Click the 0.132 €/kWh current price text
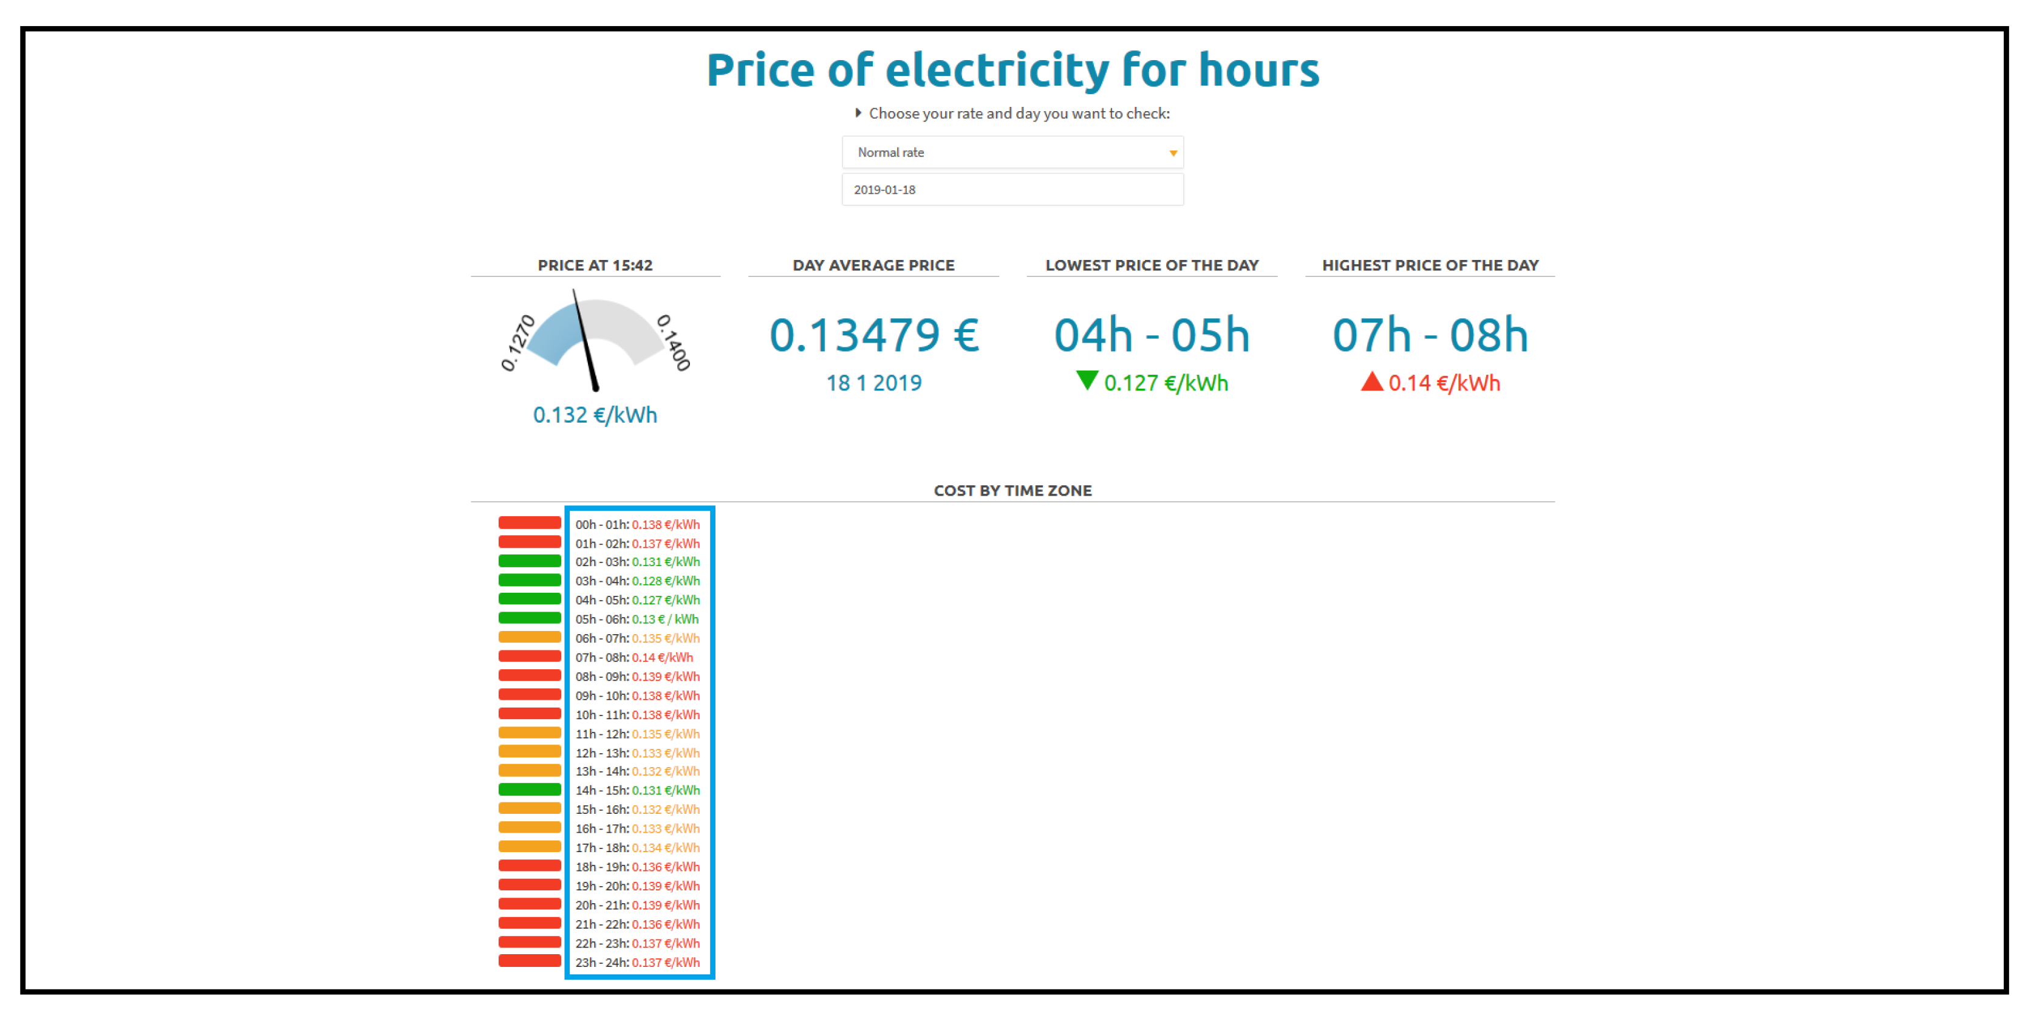Image resolution: width=2028 pixels, height=1024 pixels. coord(595,415)
